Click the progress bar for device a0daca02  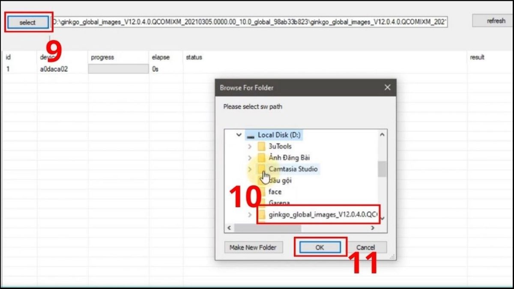pos(118,69)
